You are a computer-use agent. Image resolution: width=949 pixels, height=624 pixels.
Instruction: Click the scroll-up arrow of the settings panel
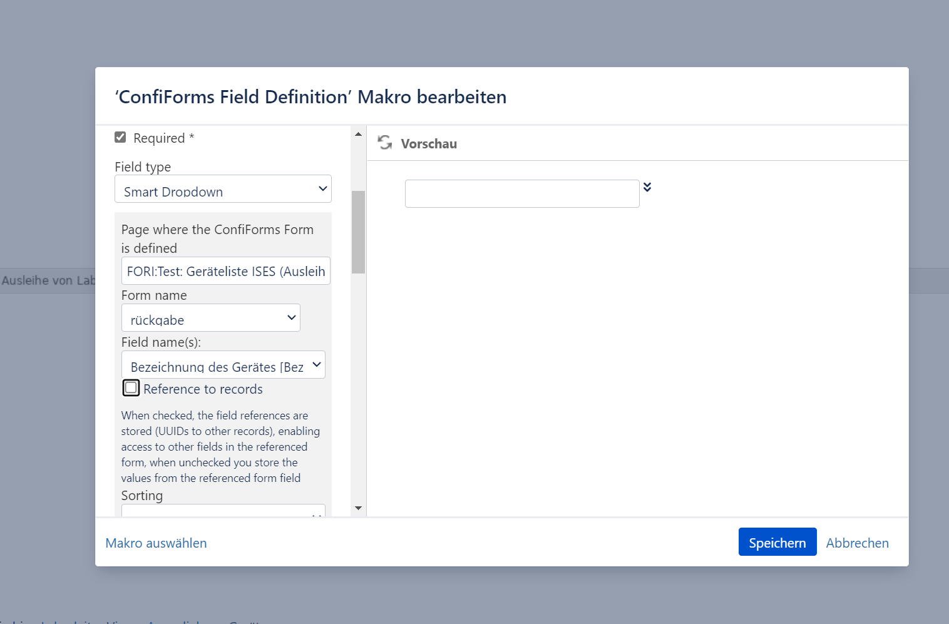coord(357,133)
